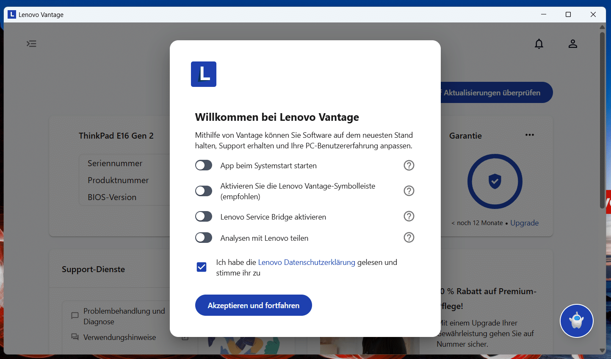Click the user account profile icon
The height and width of the screenshot is (359, 611).
(x=572, y=44)
